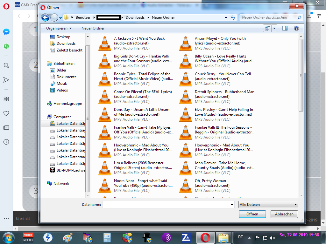Click the three-dot sidebar setup icon
The width and height of the screenshot is (326, 244).
(x=6, y=219)
